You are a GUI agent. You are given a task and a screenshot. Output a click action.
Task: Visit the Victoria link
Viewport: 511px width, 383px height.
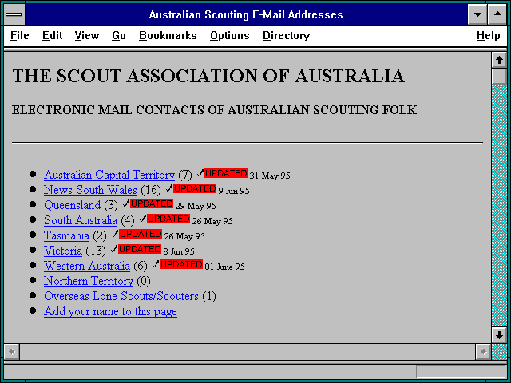click(x=63, y=251)
